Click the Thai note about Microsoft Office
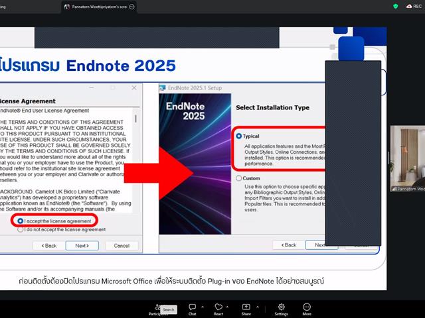Screen dimensions: 425x318 (x=171, y=281)
